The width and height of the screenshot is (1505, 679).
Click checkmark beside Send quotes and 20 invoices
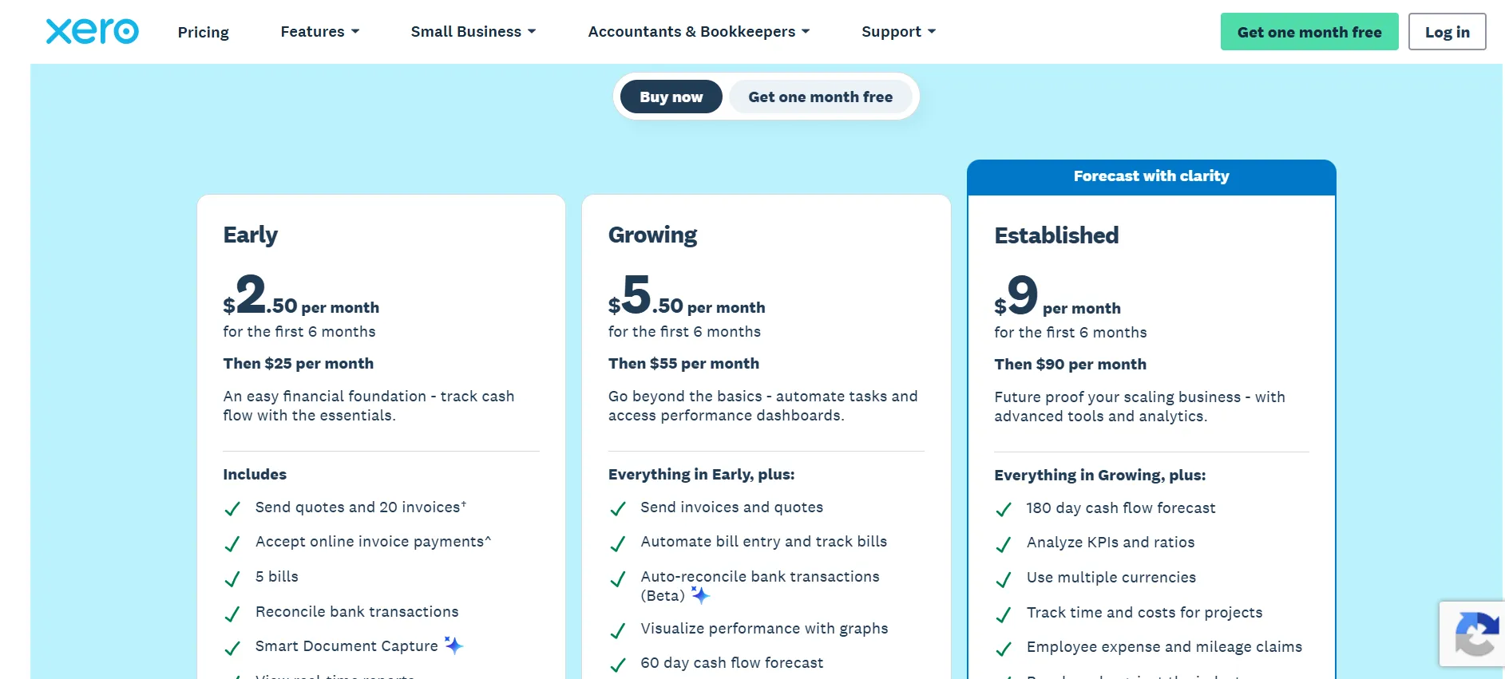pos(232,508)
